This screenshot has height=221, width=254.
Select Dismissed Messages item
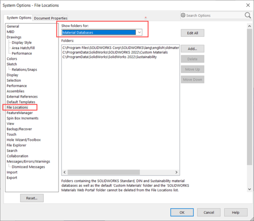pos(28,167)
